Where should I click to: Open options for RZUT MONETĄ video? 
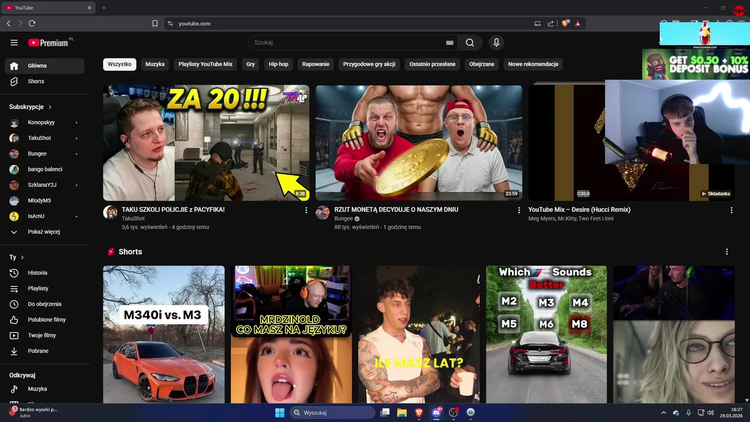[x=519, y=210]
